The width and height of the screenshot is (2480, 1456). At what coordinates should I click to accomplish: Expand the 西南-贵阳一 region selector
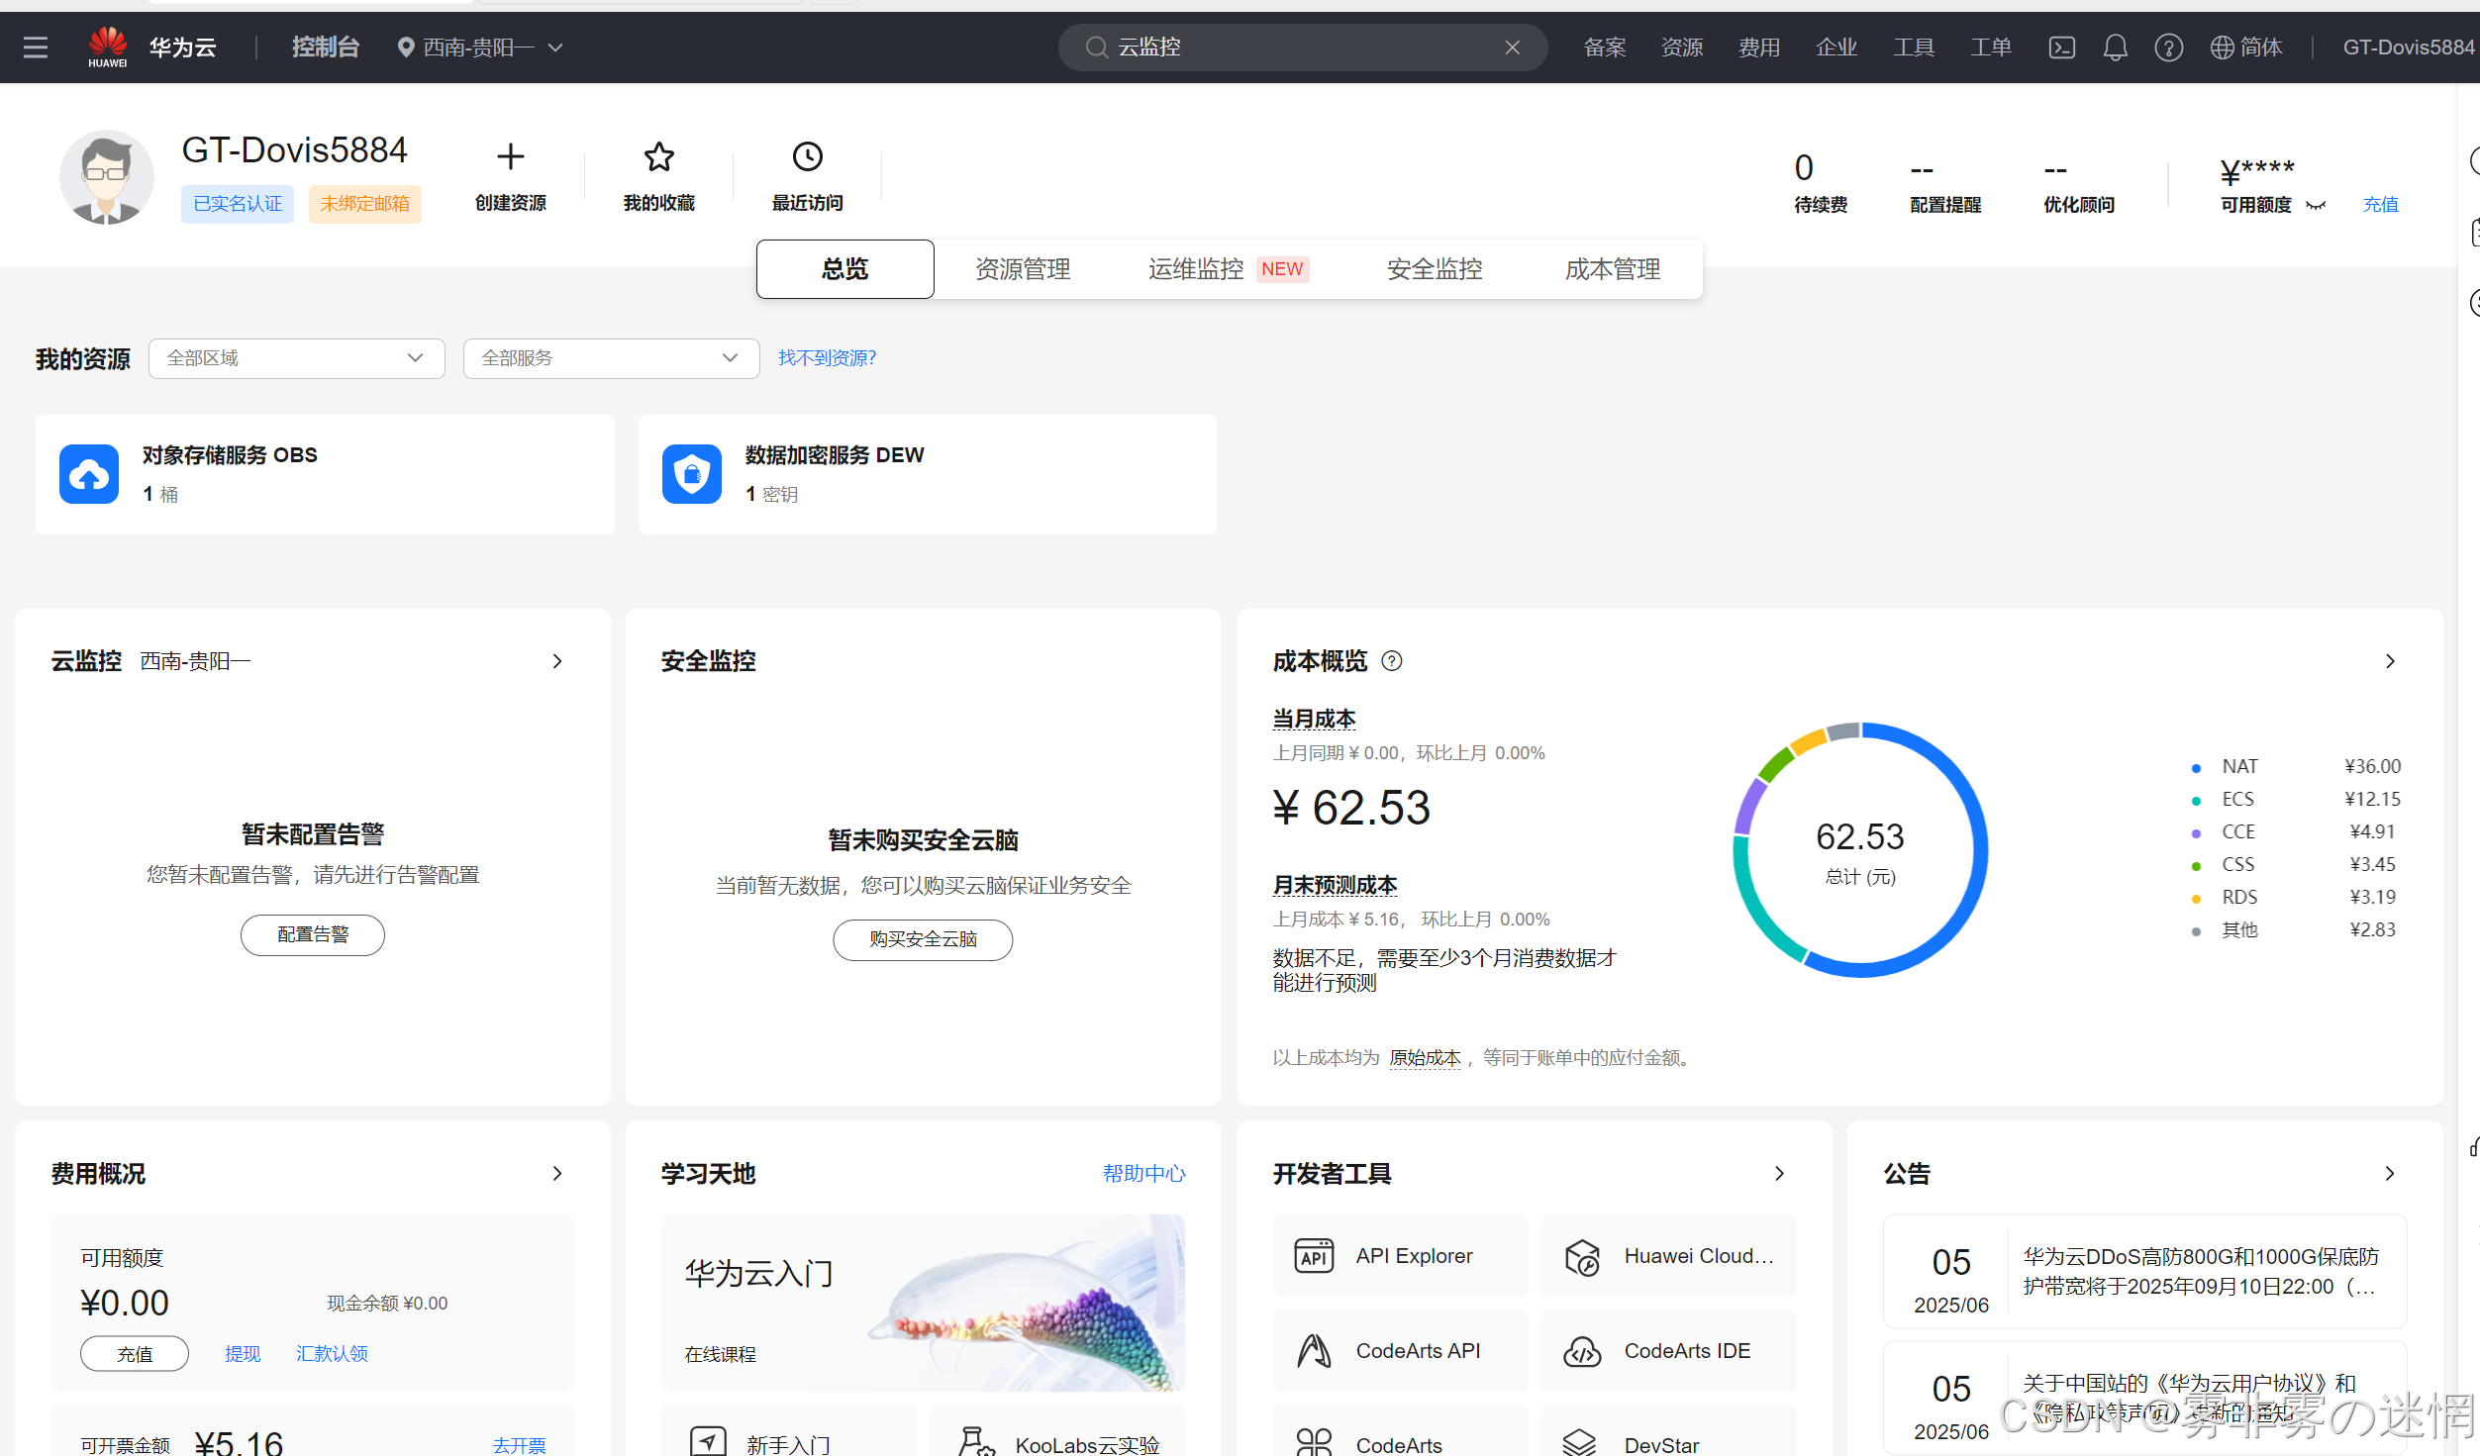tap(480, 48)
